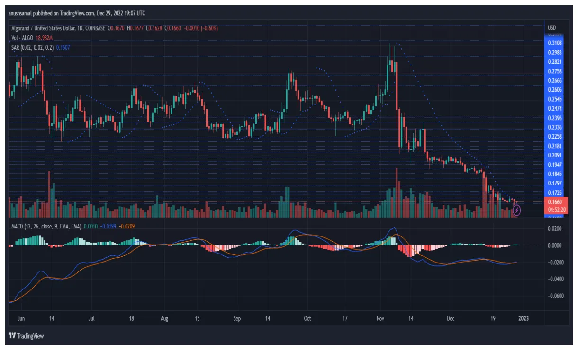Click the purple lightning bolt icon on the chart
This screenshot has width=578, height=350.
pyautogui.click(x=516, y=211)
